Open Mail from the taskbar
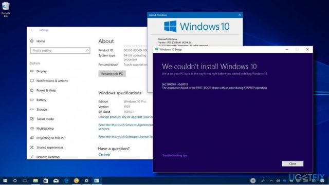 click(x=56, y=180)
